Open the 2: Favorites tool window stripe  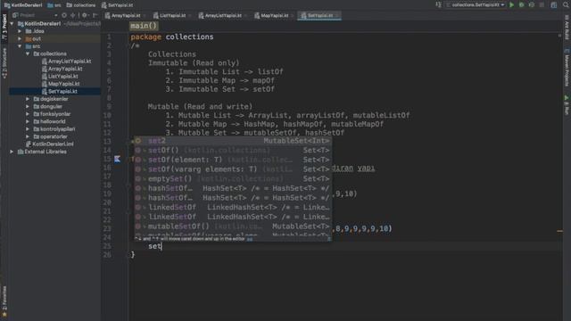4,301
